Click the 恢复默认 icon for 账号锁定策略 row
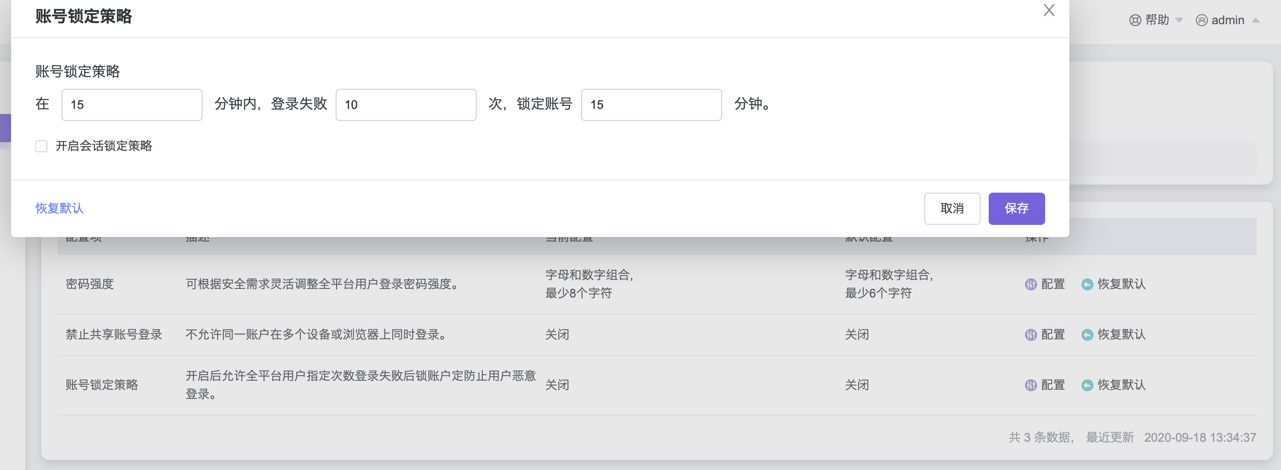Screen dimensions: 1281x470 coord(1087,385)
